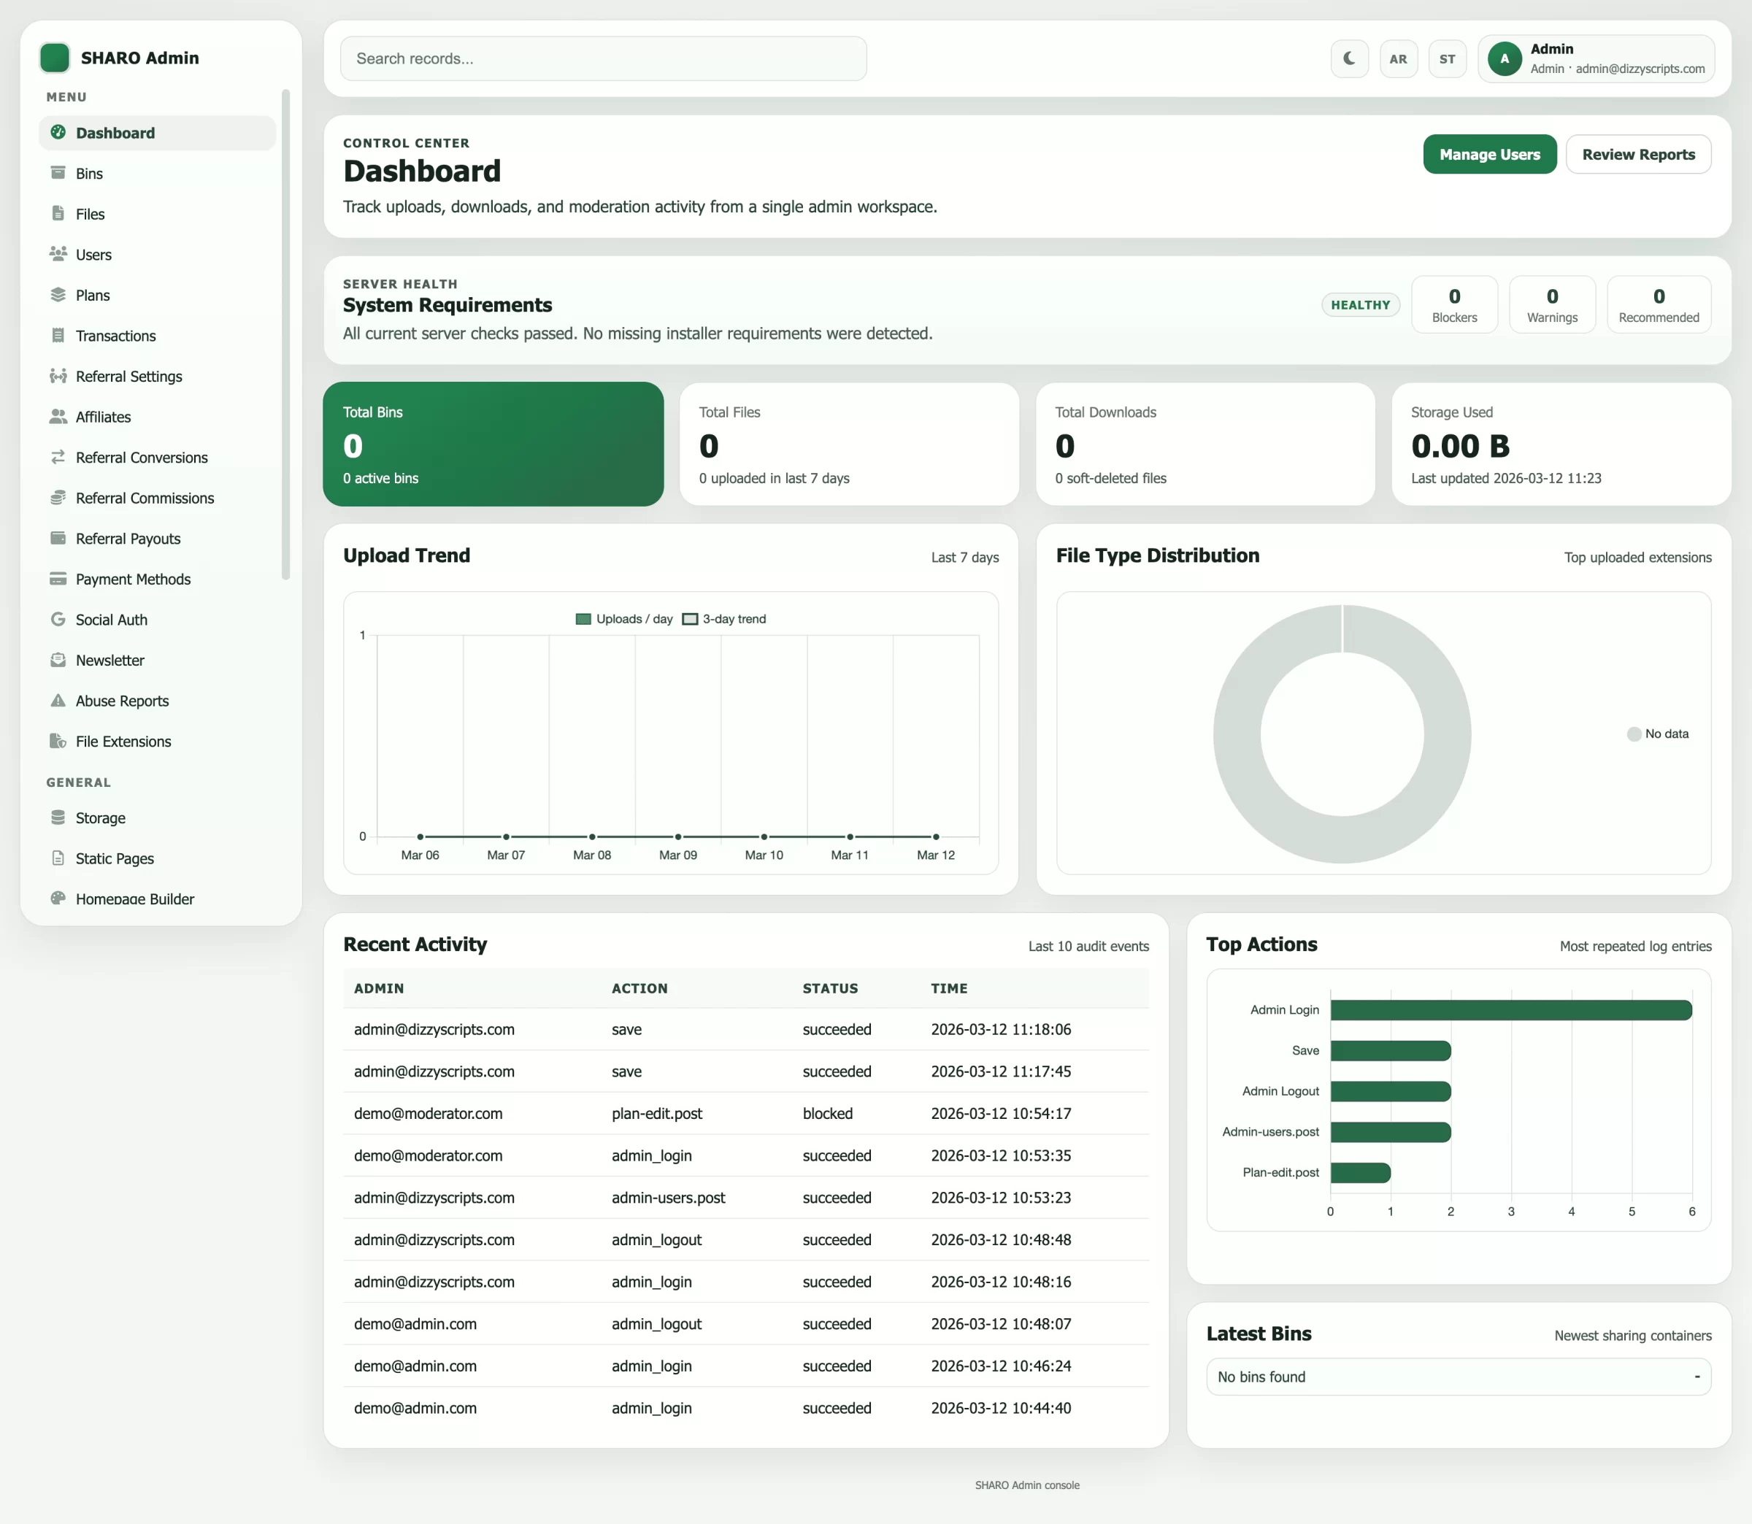
Task: Click the Newsletter envelope icon
Action: (x=58, y=660)
